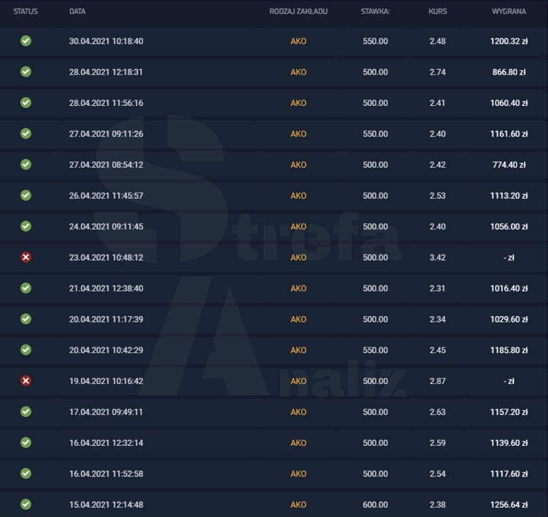Click the date 24.04.2021 09:11:45
The height and width of the screenshot is (517, 548).
[x=106, y=227]
